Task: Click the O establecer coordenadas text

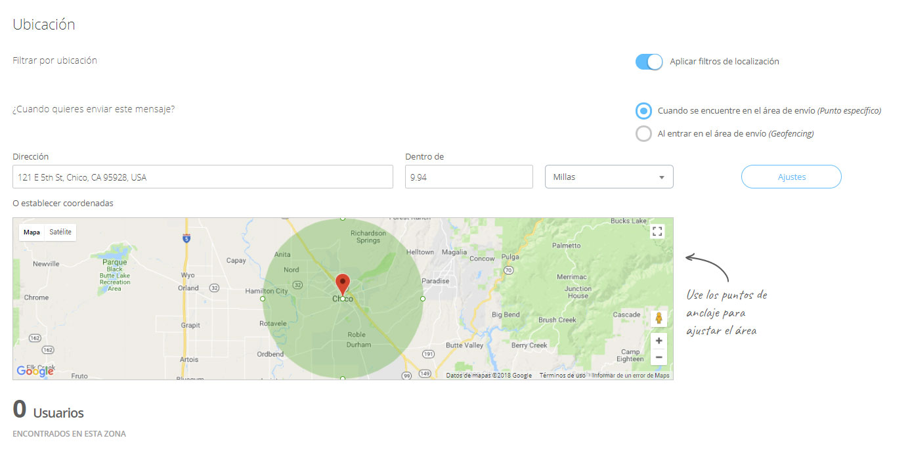Action: pyautogui.click(x=63, y=204)
